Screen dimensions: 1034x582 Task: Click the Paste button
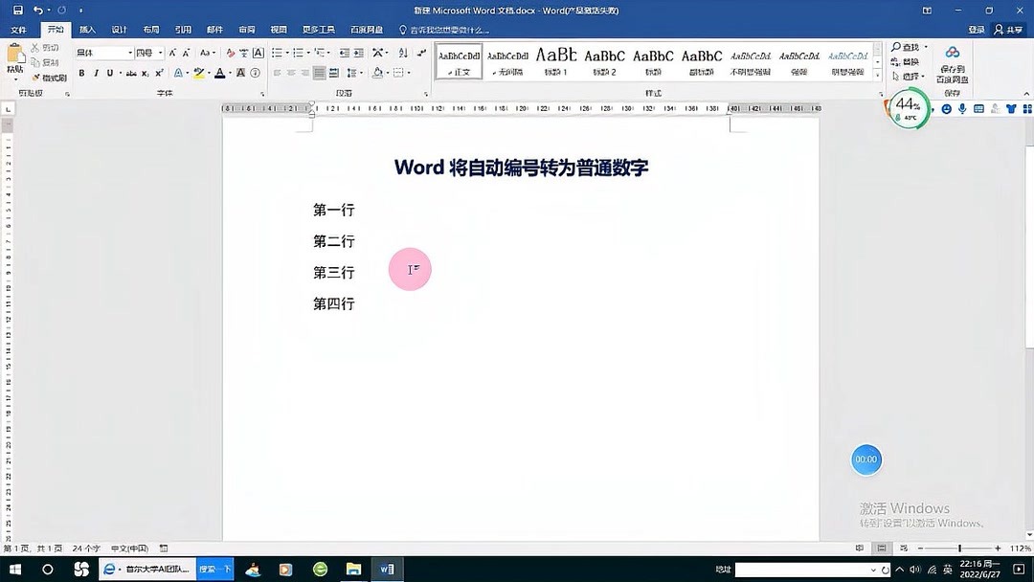(14, 57)
